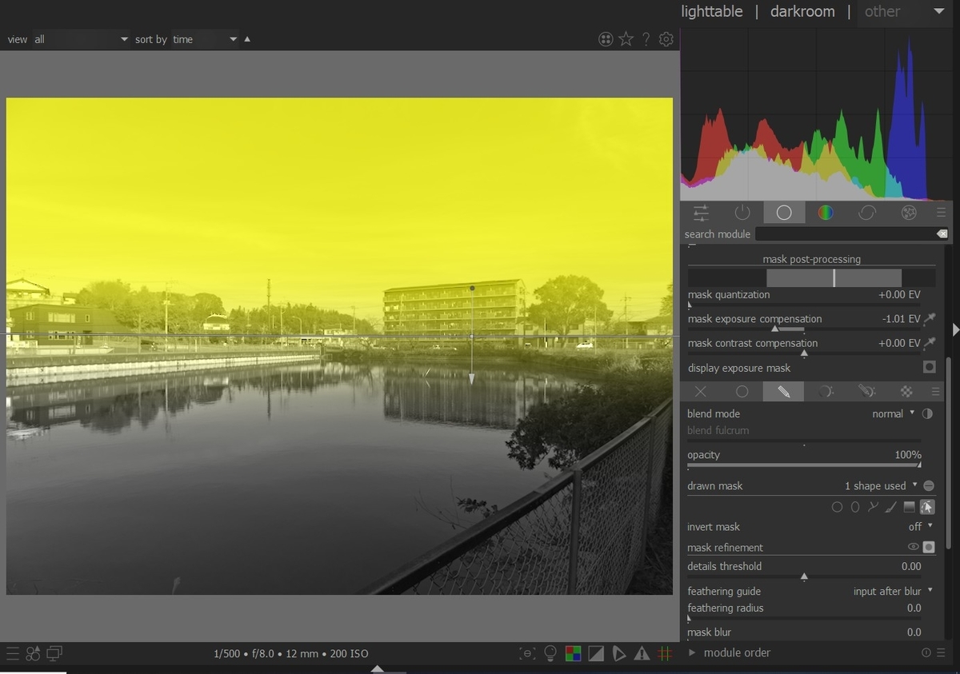This screenshot has height=674, width=960.
Task: Click module order reset icon
Action: tap(926, 652)
